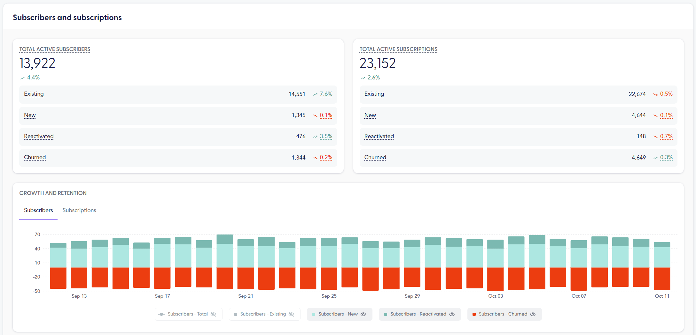The height and width of the screenshot is (335, 696).
Task: Hide the Subscribers - New series
Action: (x=363, y=314)
